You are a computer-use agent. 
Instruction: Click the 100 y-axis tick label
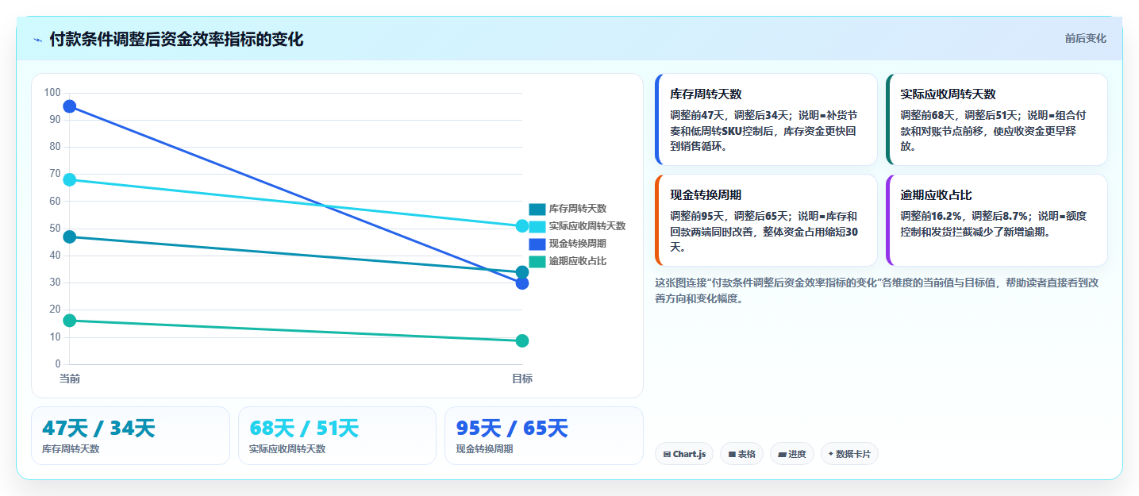[x=52, y=93]
